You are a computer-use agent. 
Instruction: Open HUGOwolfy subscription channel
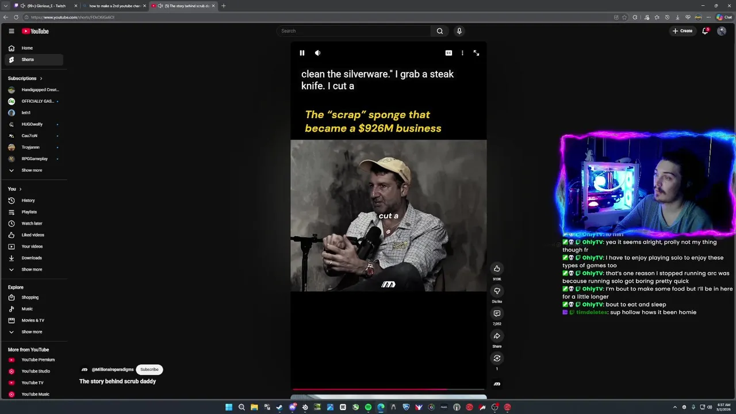34,124
